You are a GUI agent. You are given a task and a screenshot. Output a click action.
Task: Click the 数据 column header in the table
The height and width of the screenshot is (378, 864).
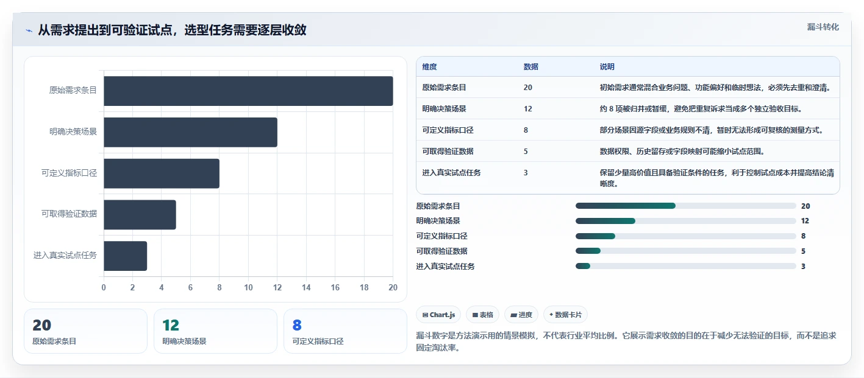click(x=530, y=67)
